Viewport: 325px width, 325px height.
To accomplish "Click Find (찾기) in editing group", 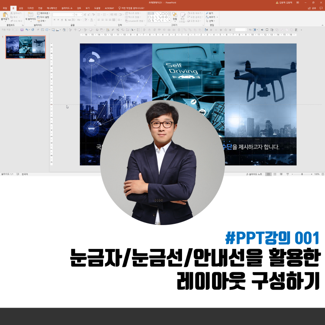I will (x=210, y=13).
